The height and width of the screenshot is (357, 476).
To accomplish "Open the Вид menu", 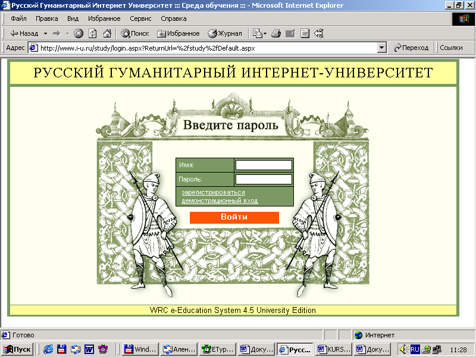I will tap(73, 18).
